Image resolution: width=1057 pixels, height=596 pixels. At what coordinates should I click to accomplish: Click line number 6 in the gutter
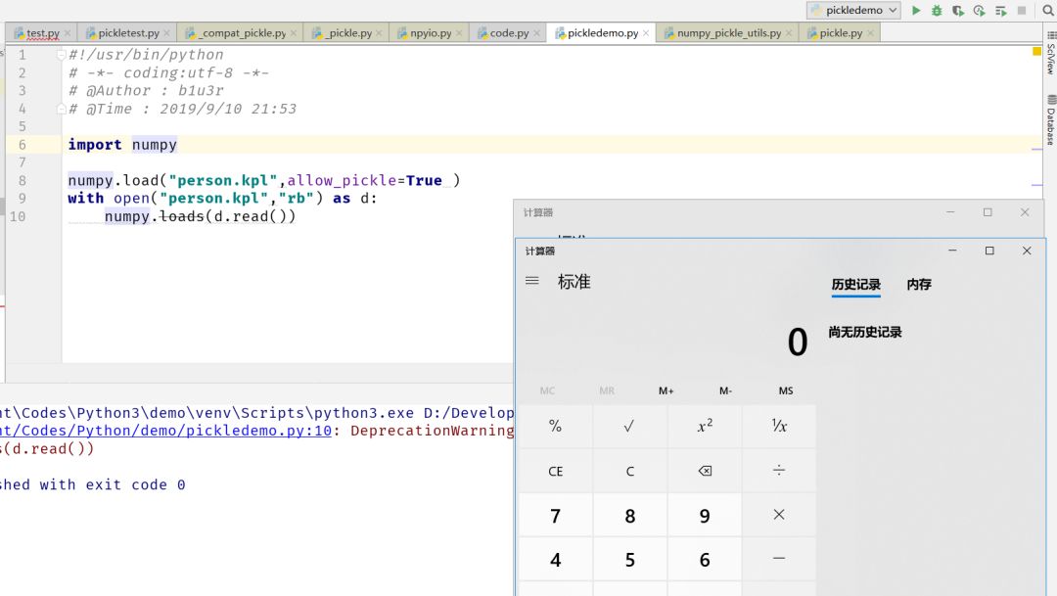pos(23,144)
